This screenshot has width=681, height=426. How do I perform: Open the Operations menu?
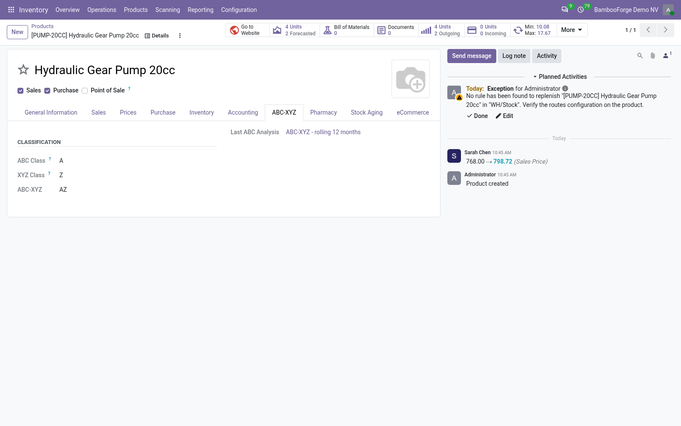pyautogui.click(x=102, y=10)
